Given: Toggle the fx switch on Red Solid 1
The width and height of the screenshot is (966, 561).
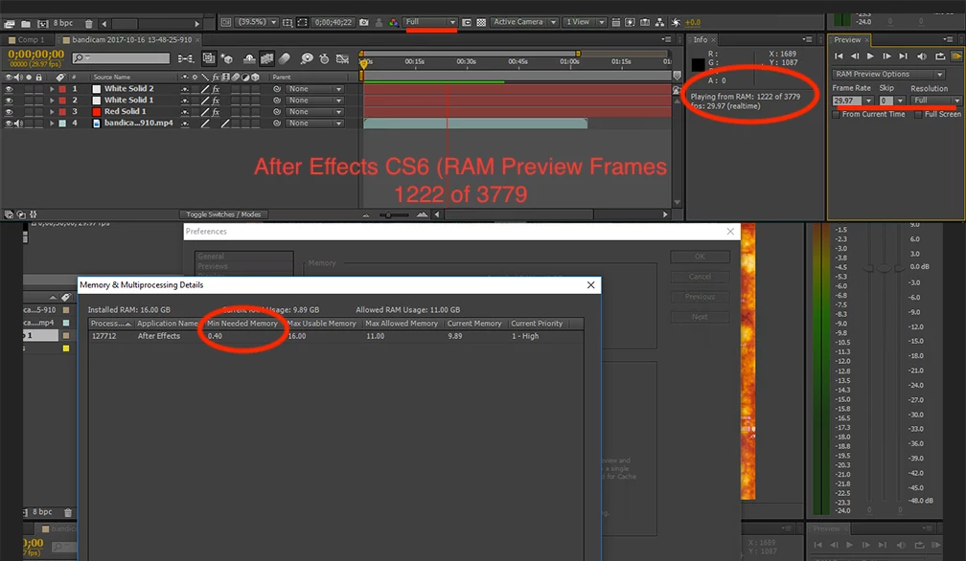Looking at the screenshot, I should point(216,112).
